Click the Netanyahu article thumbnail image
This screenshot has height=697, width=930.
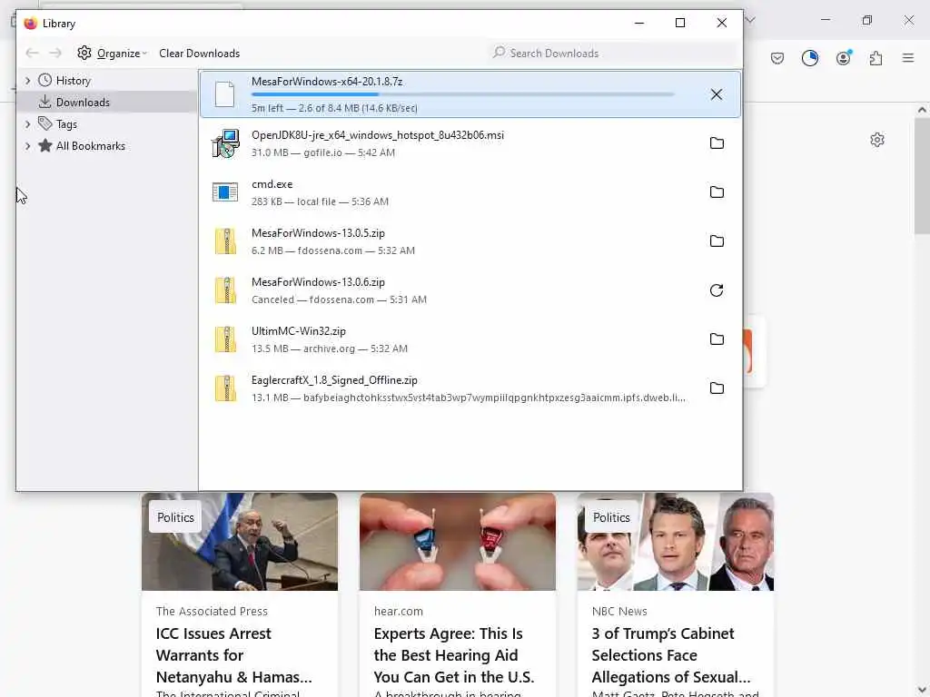point(240,542)
